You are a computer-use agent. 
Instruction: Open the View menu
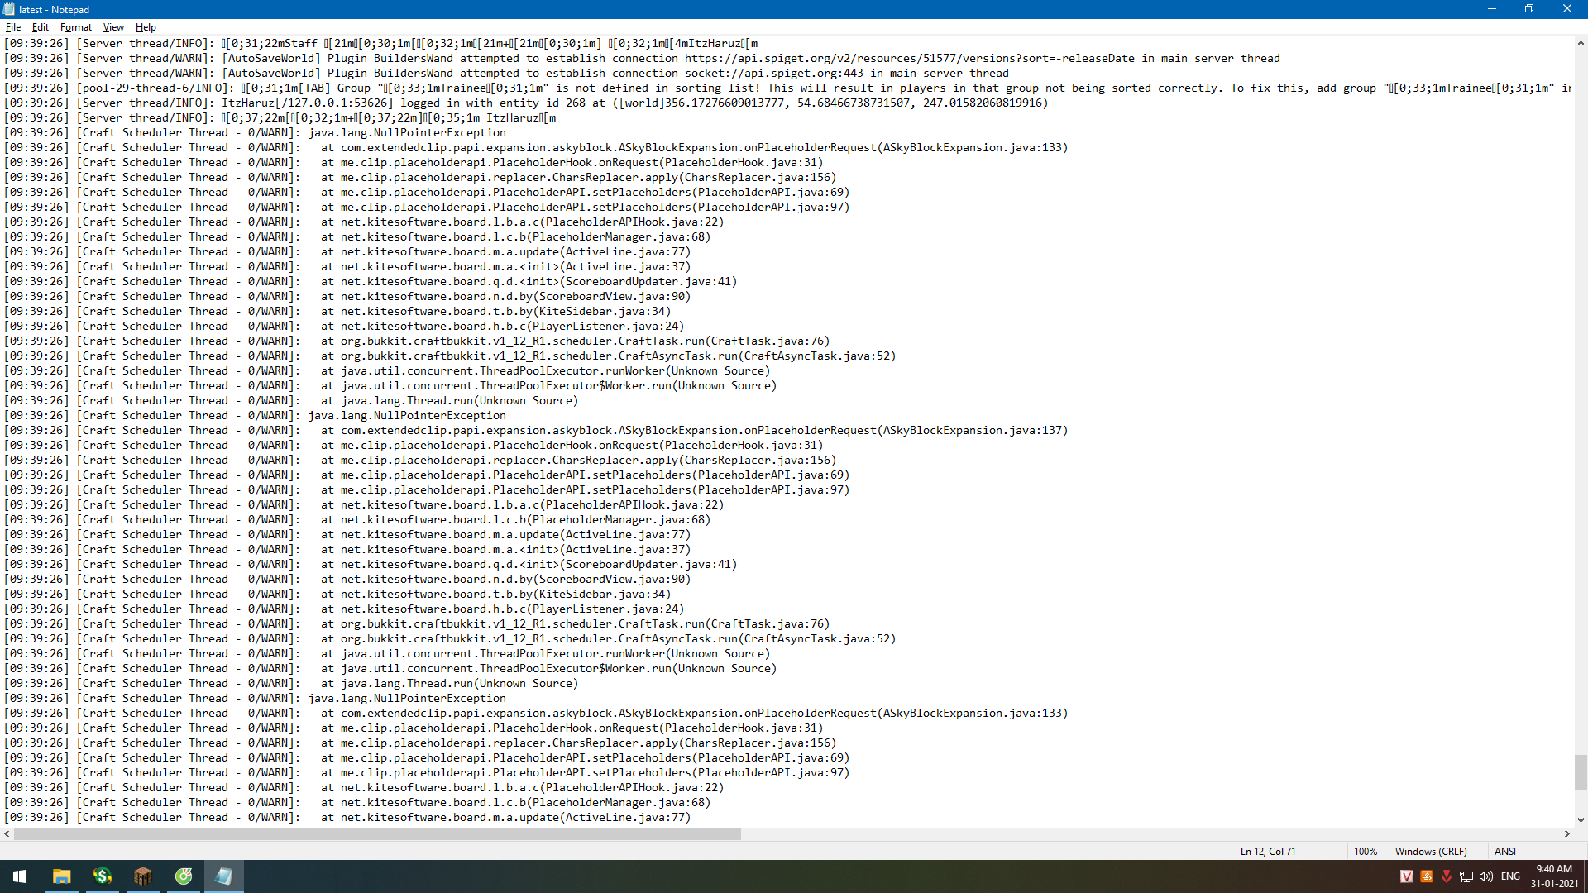coord(113,27)
